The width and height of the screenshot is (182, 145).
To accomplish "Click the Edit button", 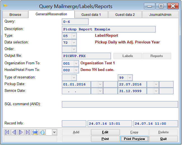I will (105, 132).
